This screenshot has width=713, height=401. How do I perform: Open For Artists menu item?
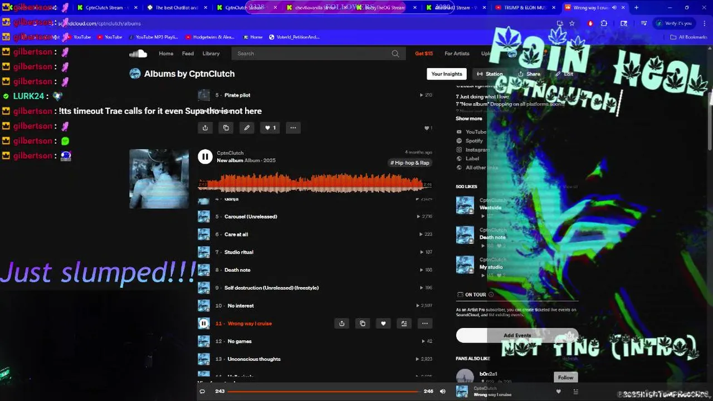[x=457, y=53]
